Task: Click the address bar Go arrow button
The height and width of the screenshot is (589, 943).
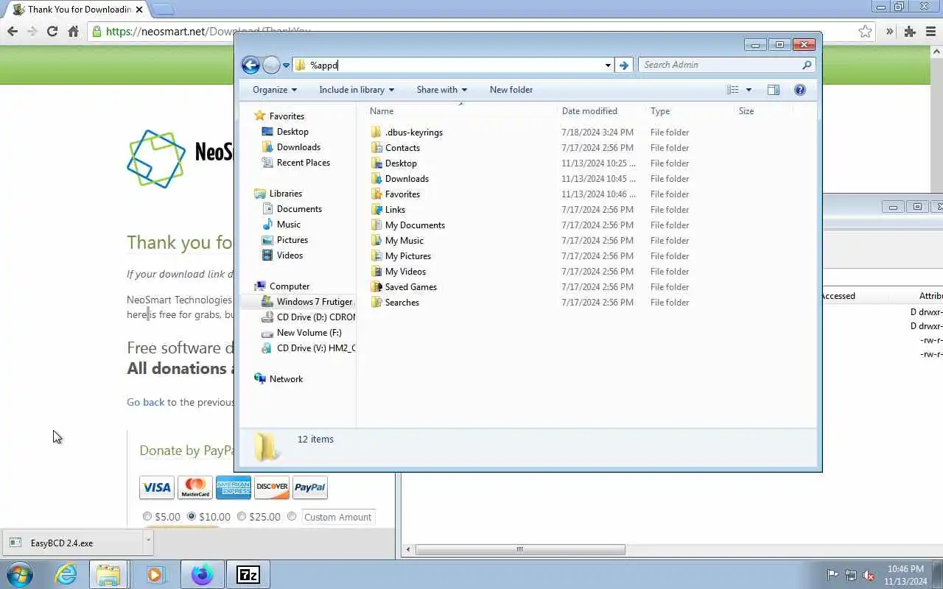Action: [624, 65]
